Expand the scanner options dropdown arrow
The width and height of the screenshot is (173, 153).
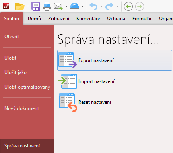click(83, 6)
